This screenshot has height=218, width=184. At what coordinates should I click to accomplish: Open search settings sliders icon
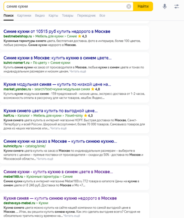(x=177, y=7)
